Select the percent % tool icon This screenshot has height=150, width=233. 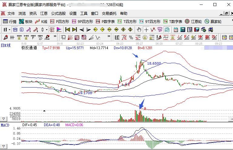point(131,37)
